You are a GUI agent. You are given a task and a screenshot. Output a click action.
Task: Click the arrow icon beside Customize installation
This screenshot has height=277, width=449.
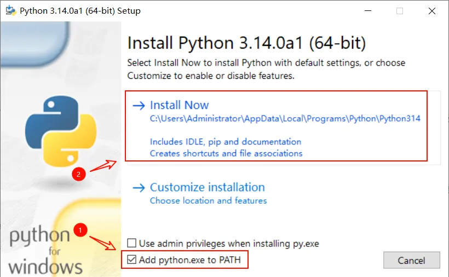(139, 188)
